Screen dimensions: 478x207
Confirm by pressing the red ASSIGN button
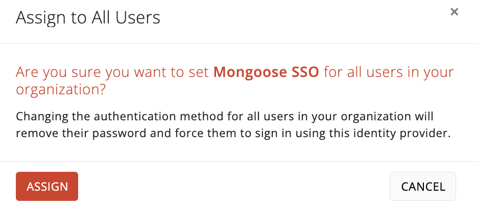pos(47,186)
